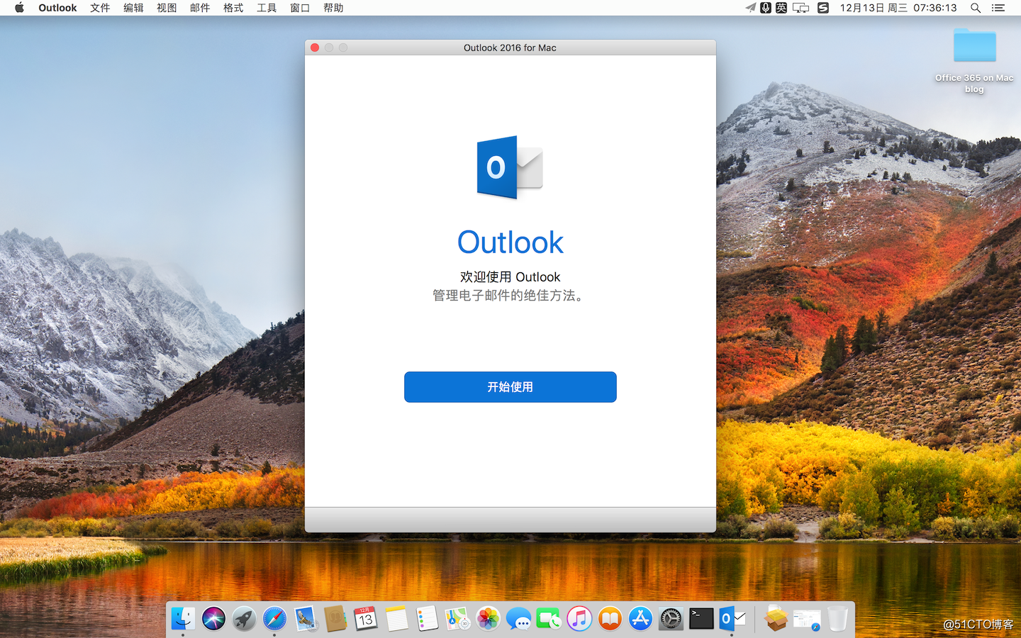Open Calendar icon showing 13 in Dock
Viewport: 1021px width, 638px height.
pyautogui.click(x=366, y=619)
